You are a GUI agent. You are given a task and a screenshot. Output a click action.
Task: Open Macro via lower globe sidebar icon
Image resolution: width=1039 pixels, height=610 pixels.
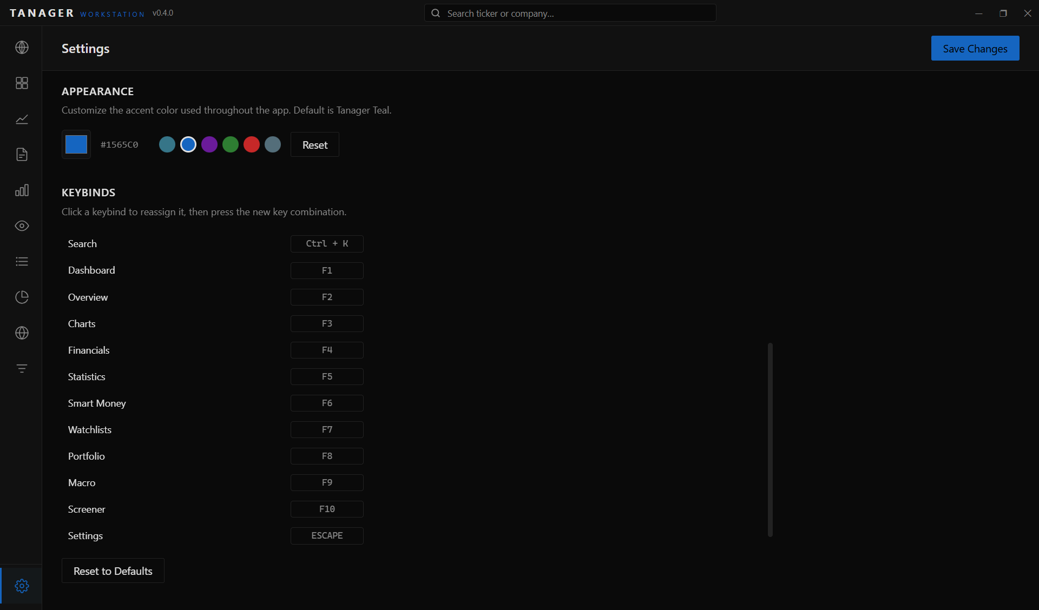(22, 333)
